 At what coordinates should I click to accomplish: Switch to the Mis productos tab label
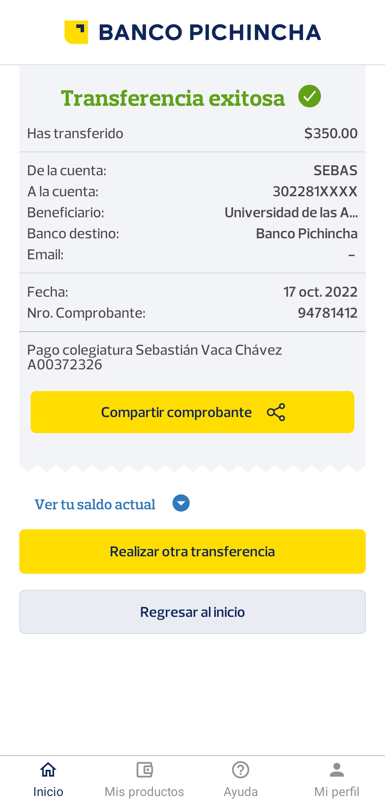pyautogui.click(x=144, y=792)
